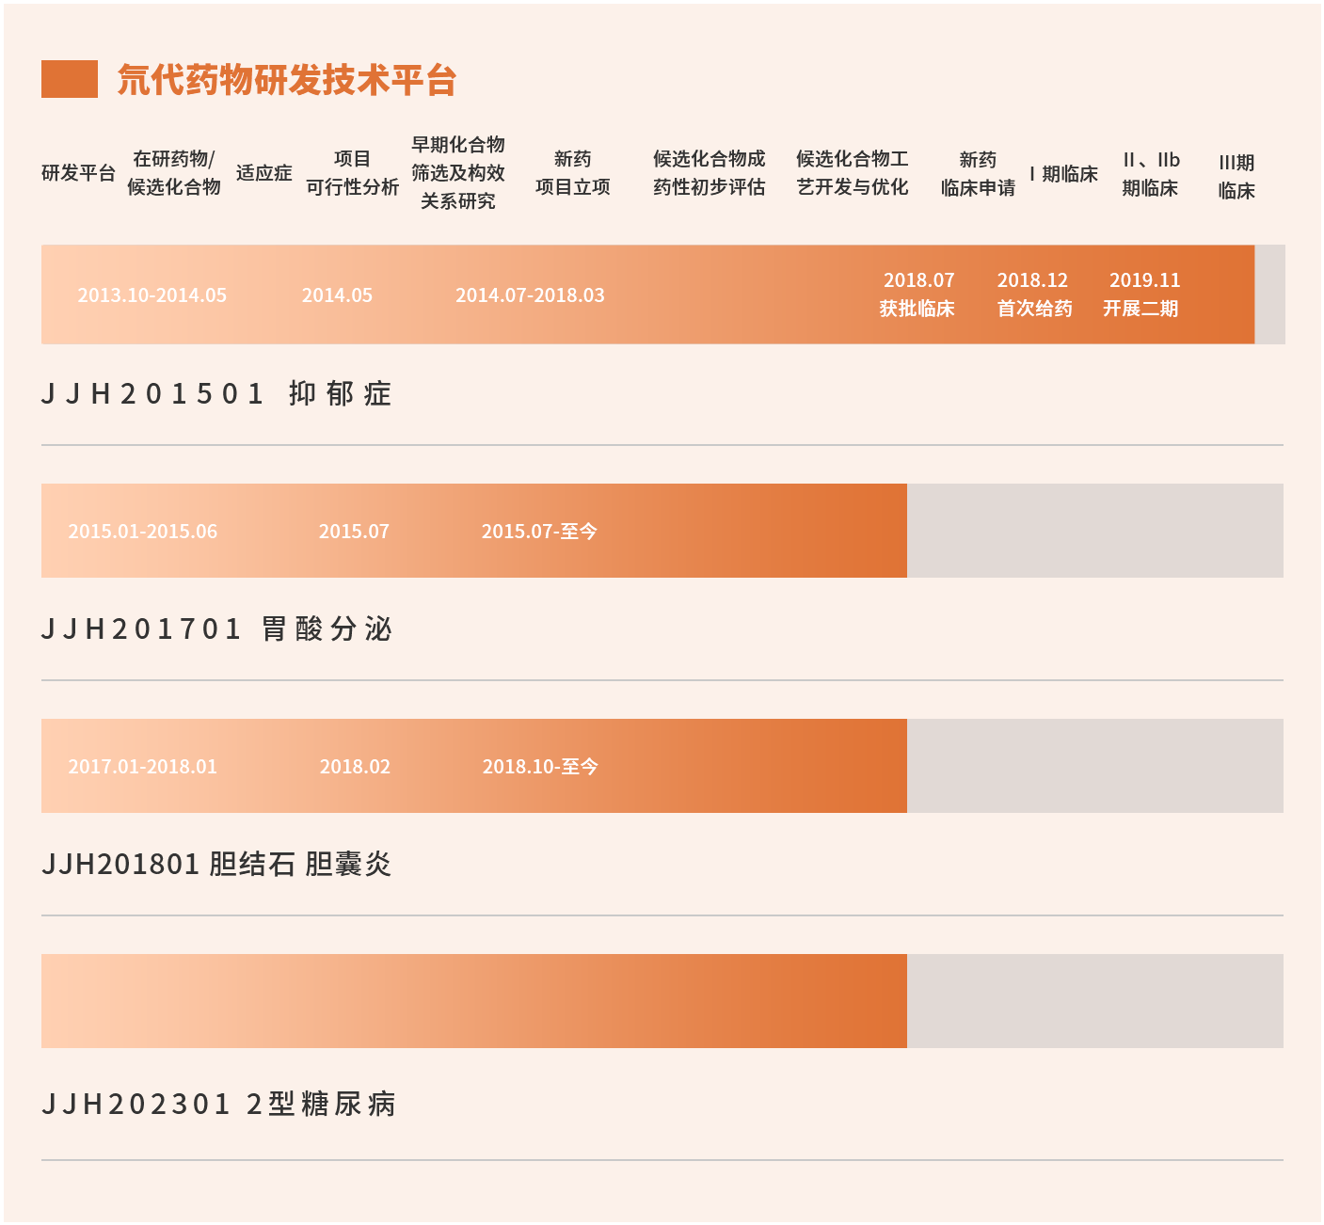Viewport: 1324px width, 1225px height.
Task: Click the 2013.10-2014.05 date range
Action: [152, 295]
